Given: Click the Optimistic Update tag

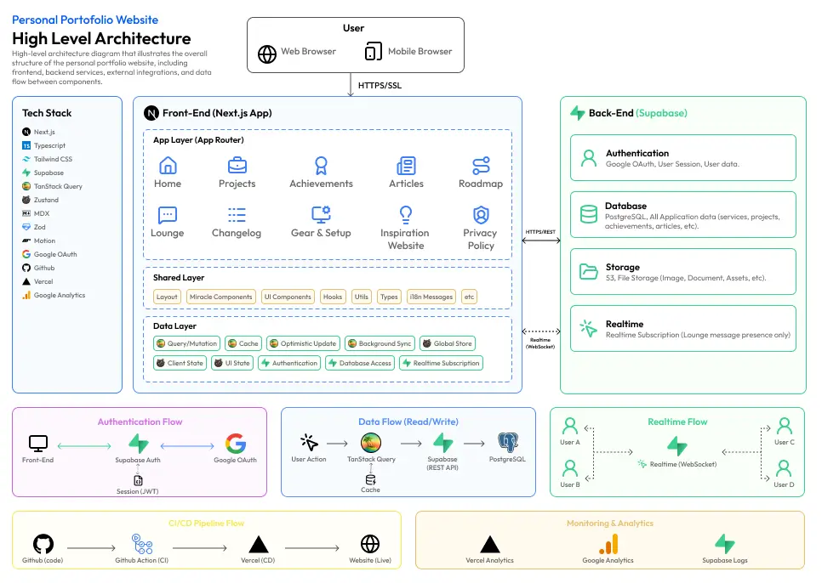Looking at the screenshot, I should 303,343.
